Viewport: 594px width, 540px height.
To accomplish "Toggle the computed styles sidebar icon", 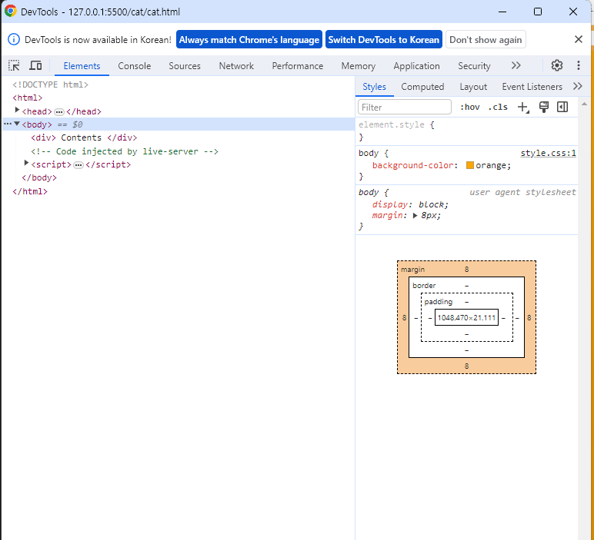I will coord(562,107).
